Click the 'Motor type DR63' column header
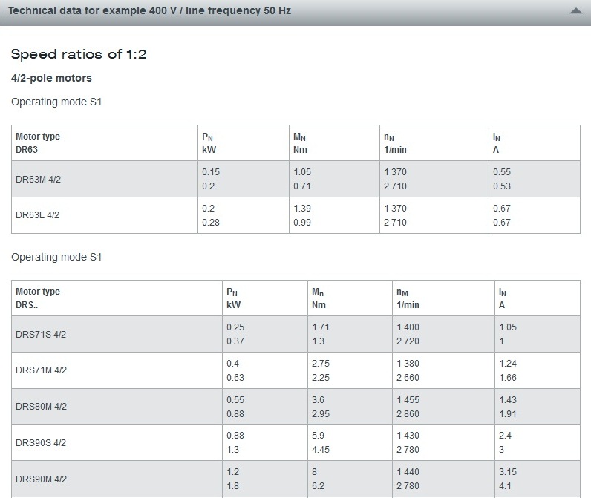 (38, 142)
